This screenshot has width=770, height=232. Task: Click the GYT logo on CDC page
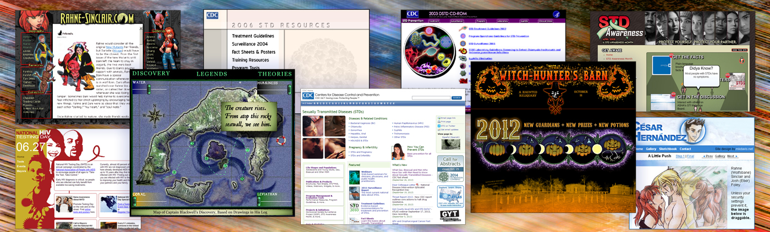pyautogui.click(x=450, y=214)
